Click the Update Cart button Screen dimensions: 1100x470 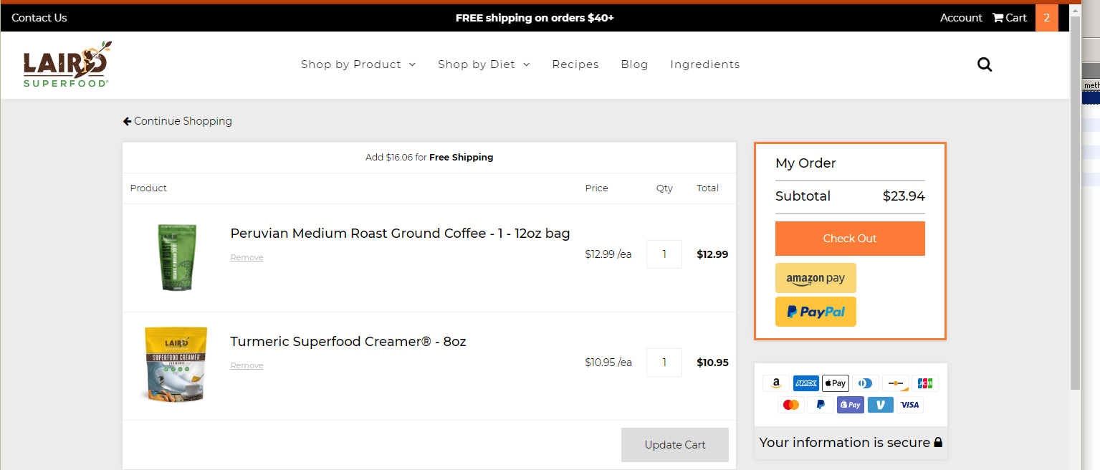[x=675, y=445]
